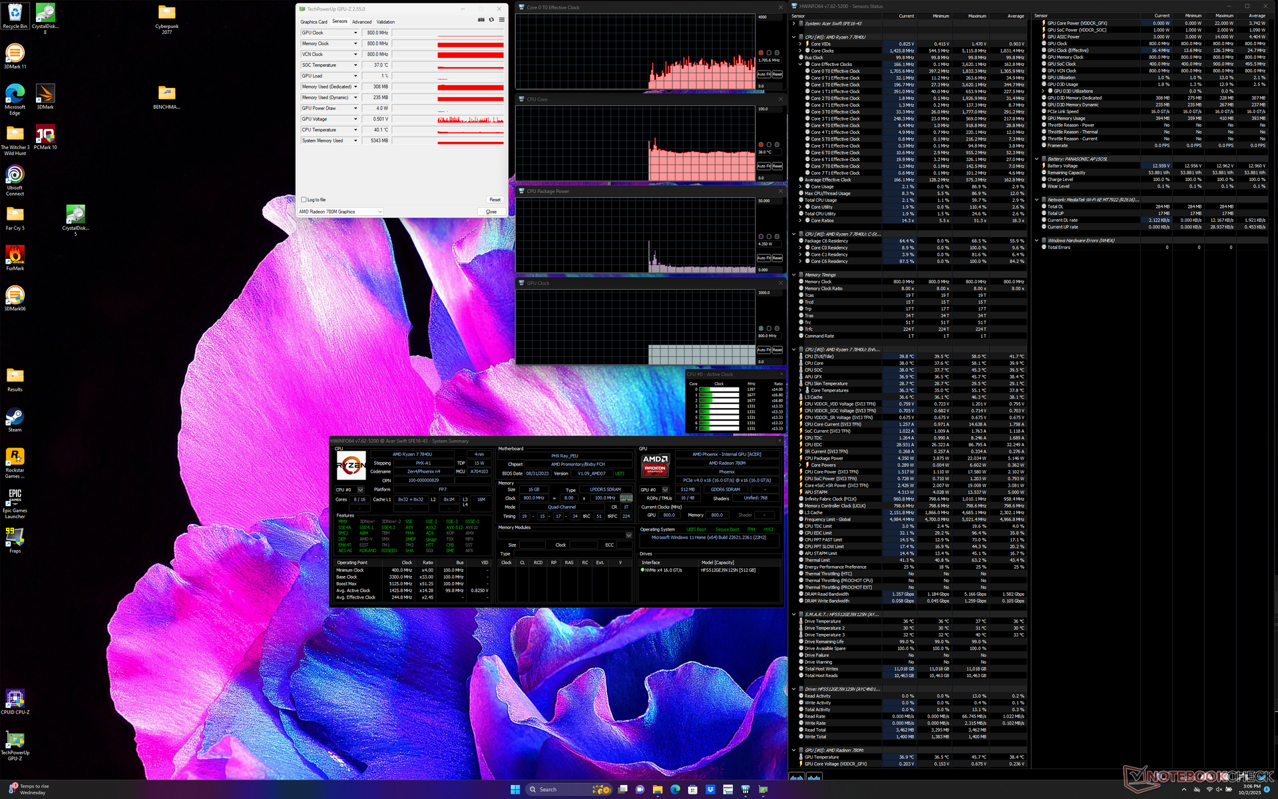Select the red color dot in the CPU Core graph
The height and width of the screenshot is (799, 1278).
tap(761, 144)
